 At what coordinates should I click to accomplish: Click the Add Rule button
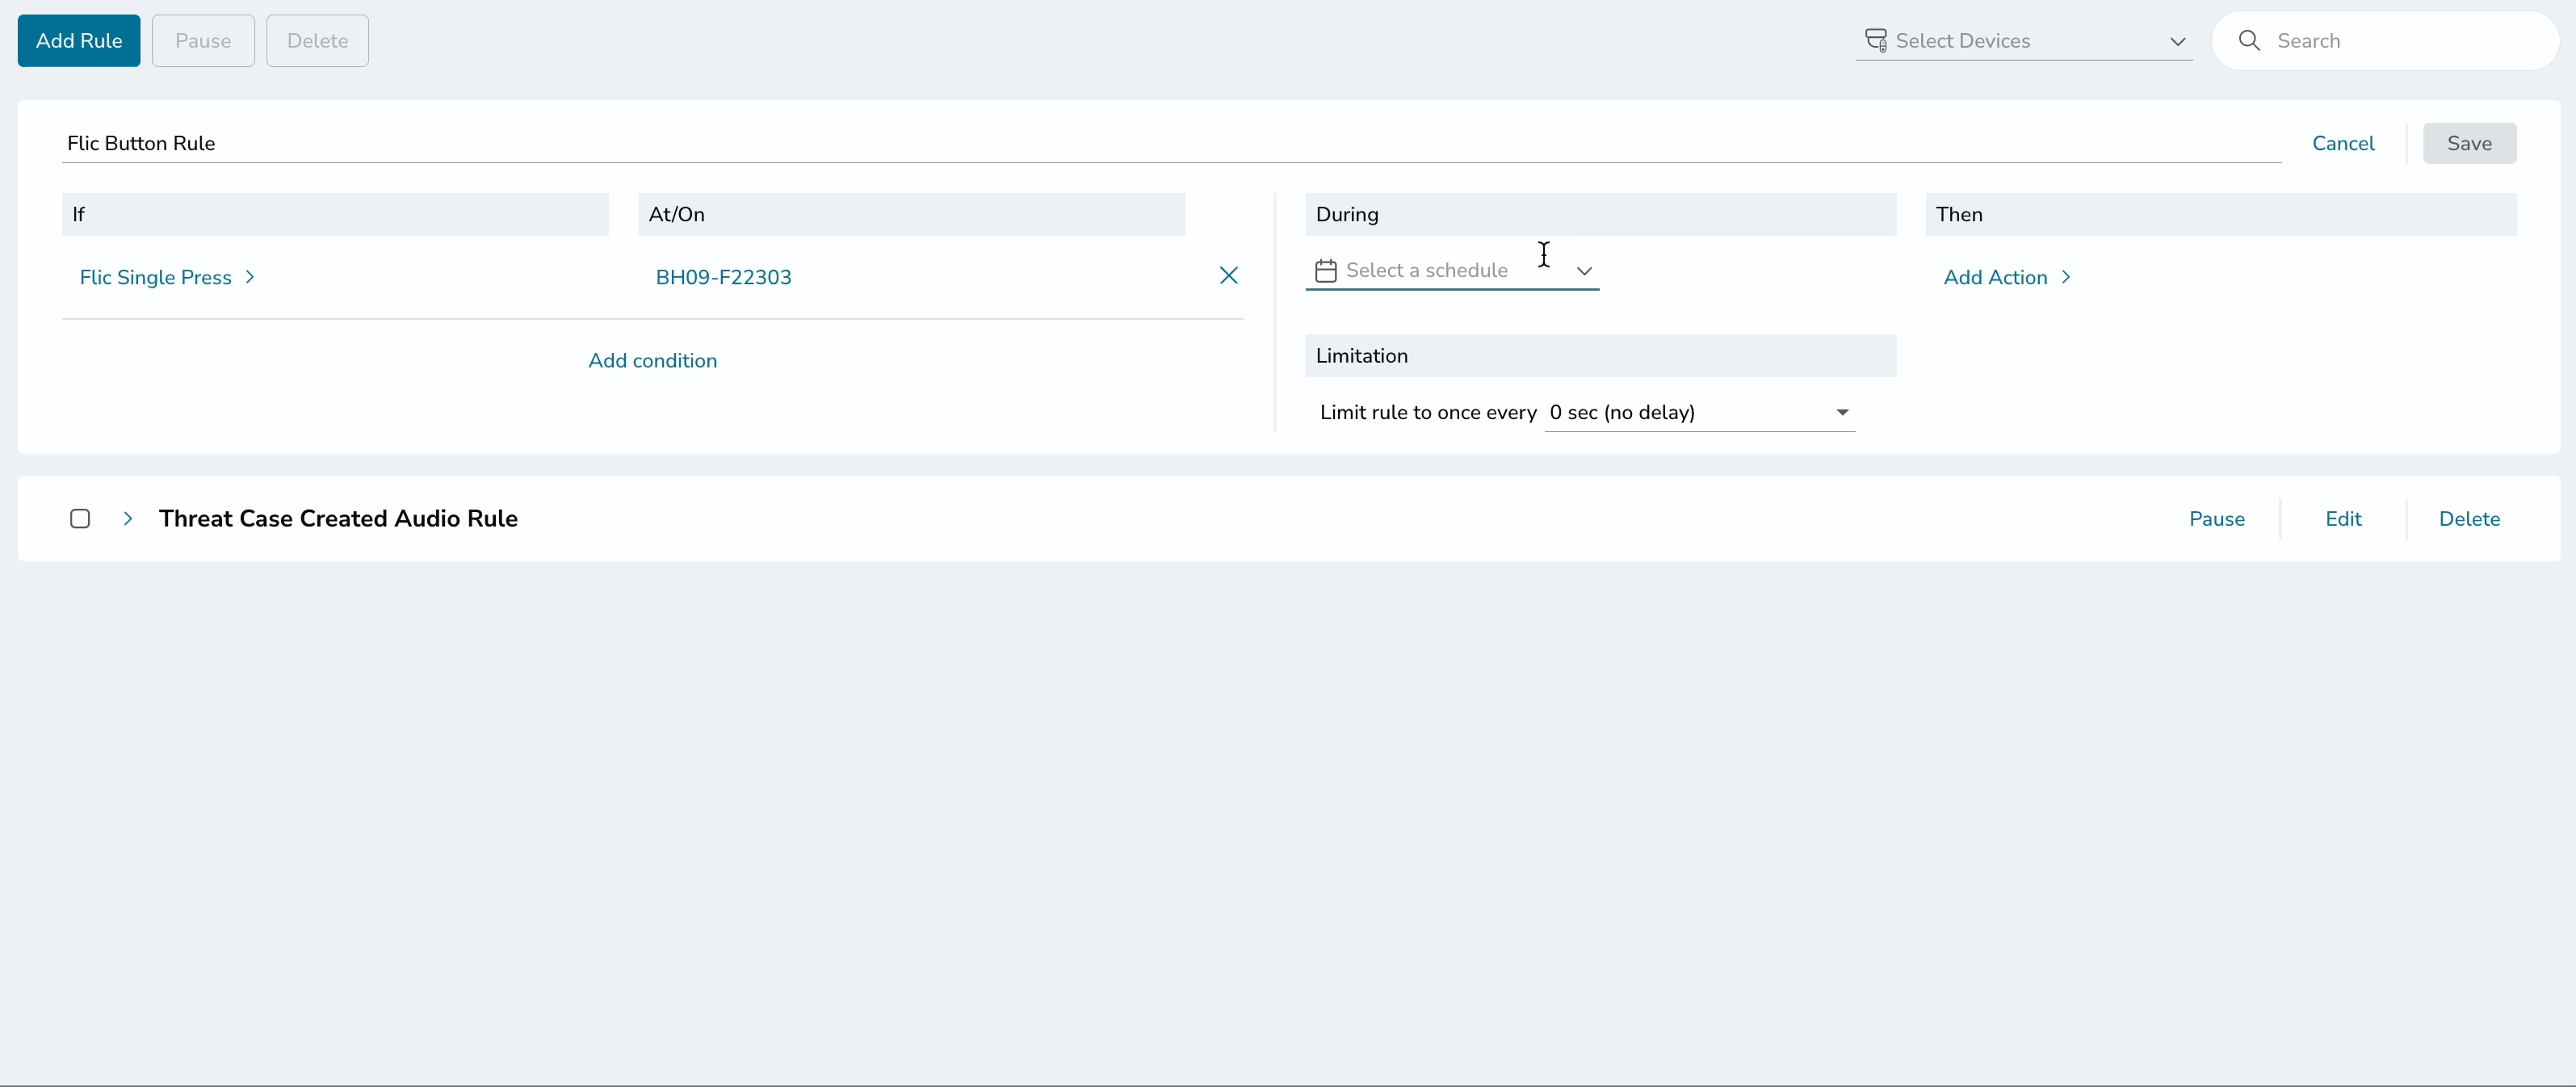(79, 41)
